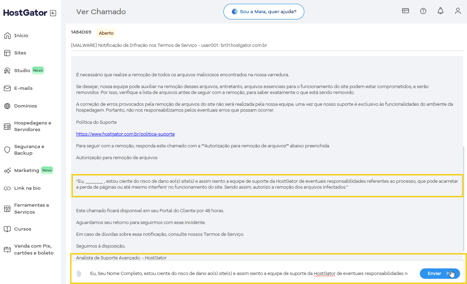Click 'Seguimos à disposição,' line
Viewport: 467px width, 284px height.
point(101,246)
